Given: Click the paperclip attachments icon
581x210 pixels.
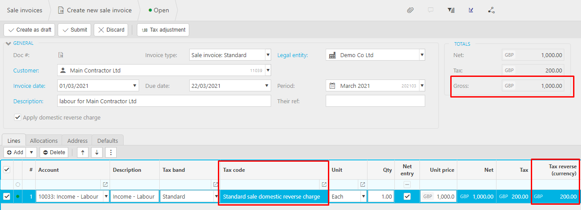Looking at the screenshot, I should pyautogui.click(x=410, y=10).
